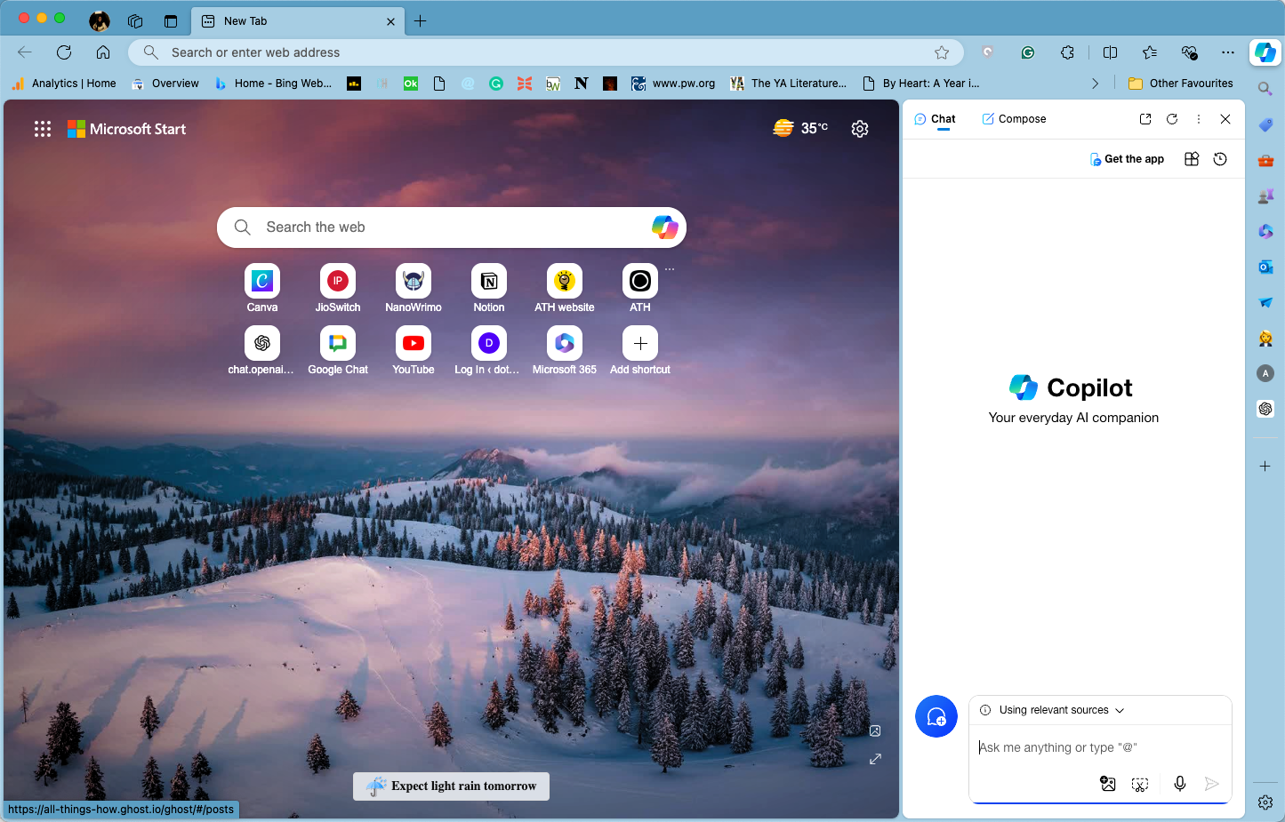Viewport: 1285px width, 822px height.
Task: Open Copilot sidebar icon in toolbar
Action: [1265, 52]
